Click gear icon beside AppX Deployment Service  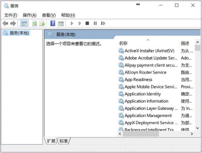pyautogui.click(x=121, y=123)
